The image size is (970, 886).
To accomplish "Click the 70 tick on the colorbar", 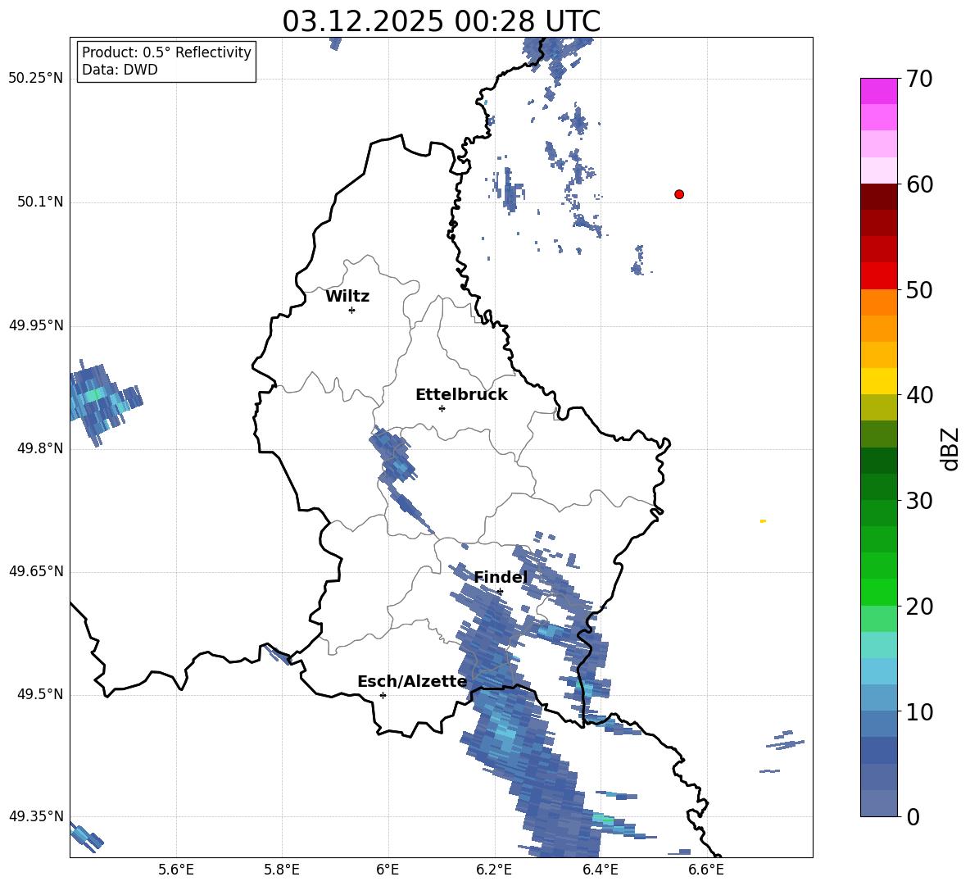I will click(918, 79).
